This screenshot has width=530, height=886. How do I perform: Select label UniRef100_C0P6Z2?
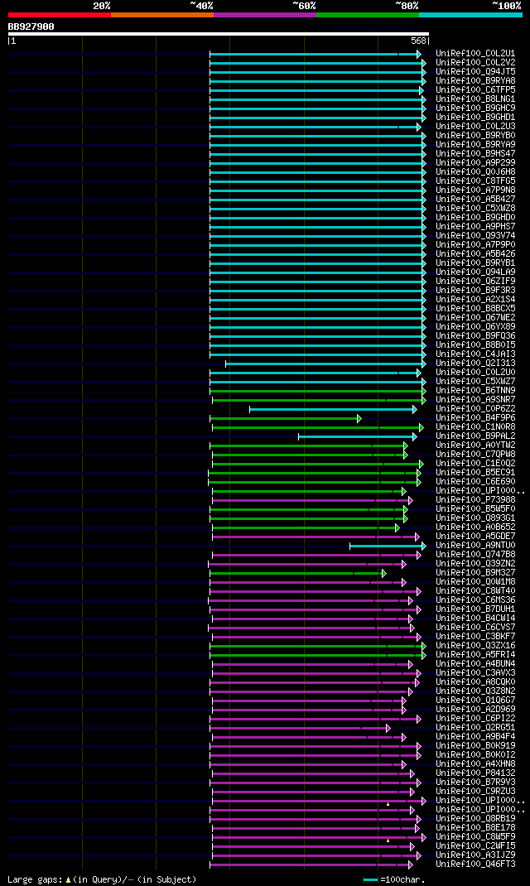475,408
